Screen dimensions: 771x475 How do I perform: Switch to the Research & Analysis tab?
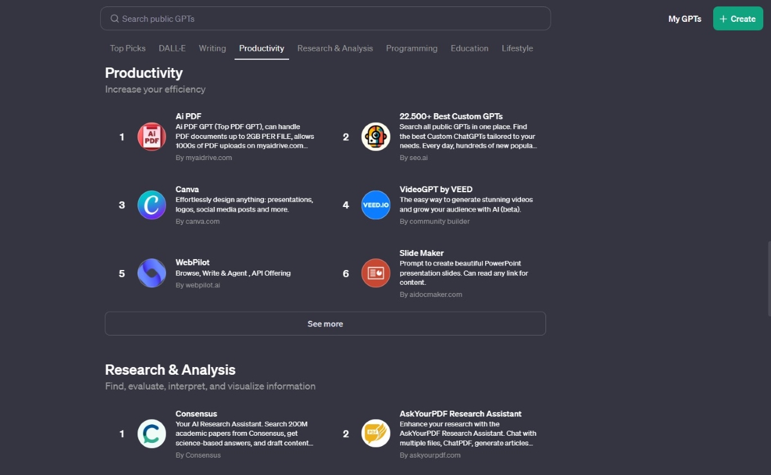pyautogui.click(x=335, y=48)
